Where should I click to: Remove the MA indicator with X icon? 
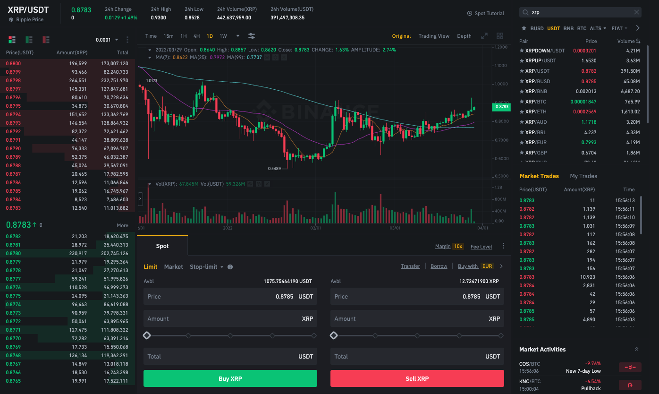[284, 58]
